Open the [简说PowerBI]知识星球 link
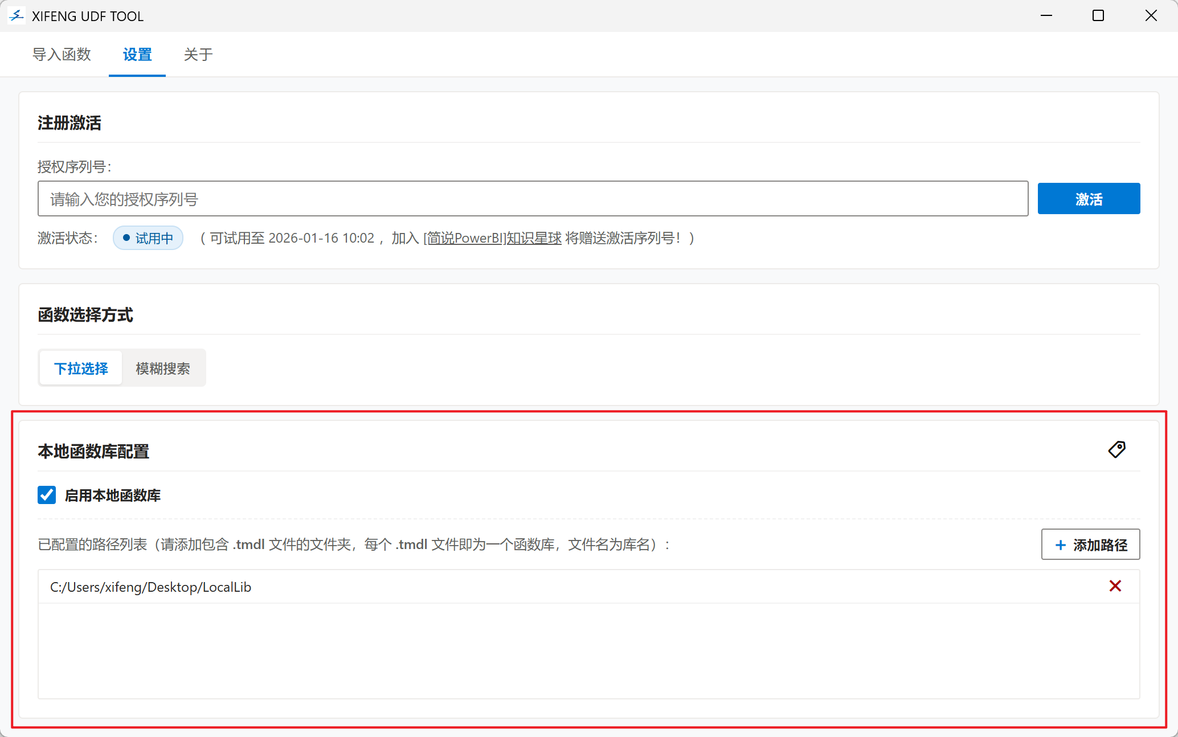The height and width of the screenshot is (737, 1178). pos(493,238)
